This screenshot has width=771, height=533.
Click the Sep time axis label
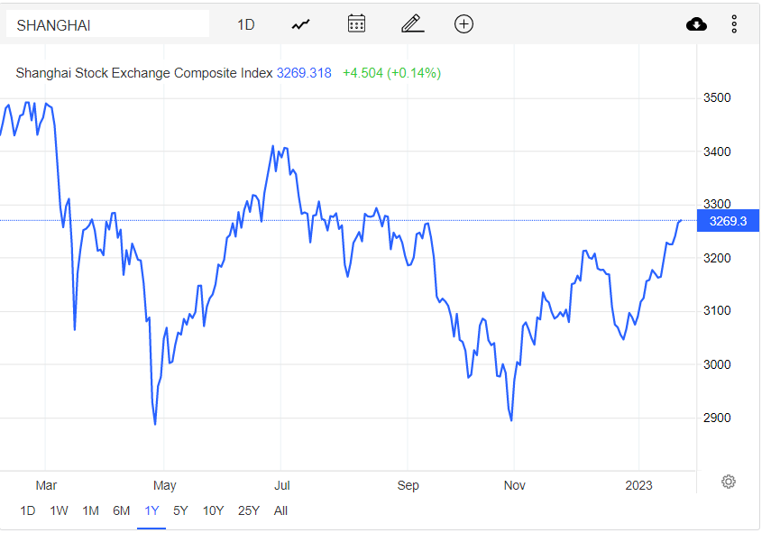pyautogui.click(x=408, y=485)
